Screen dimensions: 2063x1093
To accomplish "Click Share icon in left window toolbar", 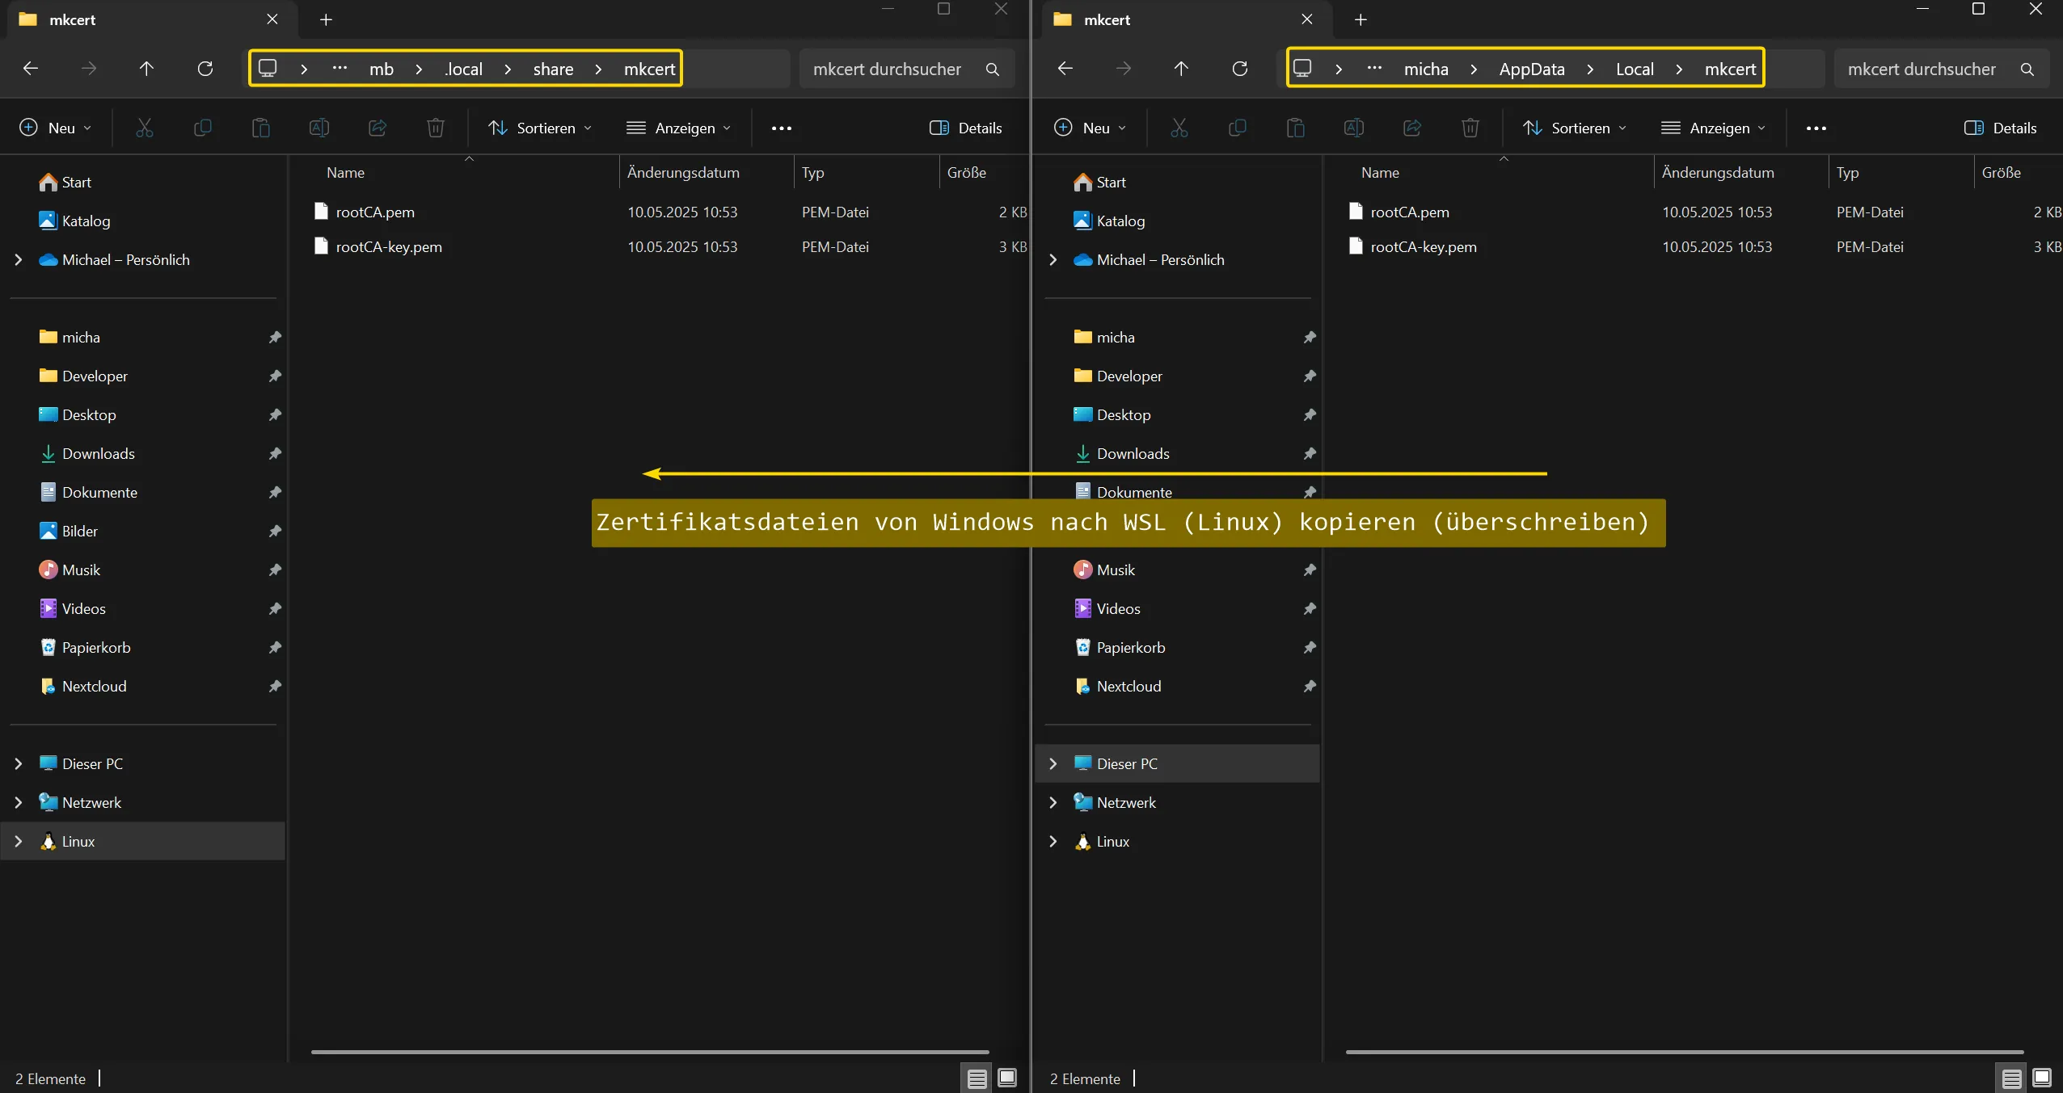I will [378, 128].
